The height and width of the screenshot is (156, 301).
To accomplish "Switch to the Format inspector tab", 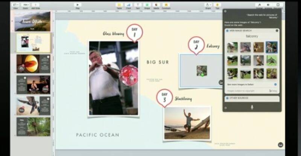I will [x=260, y=5].
